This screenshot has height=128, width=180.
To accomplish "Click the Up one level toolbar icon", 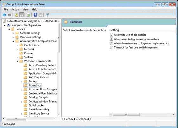I will 16,15.
